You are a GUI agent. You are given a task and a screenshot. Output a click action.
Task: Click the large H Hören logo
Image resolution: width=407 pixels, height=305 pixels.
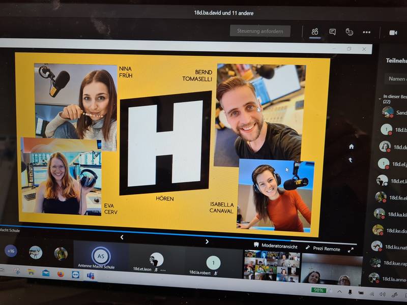165,143
